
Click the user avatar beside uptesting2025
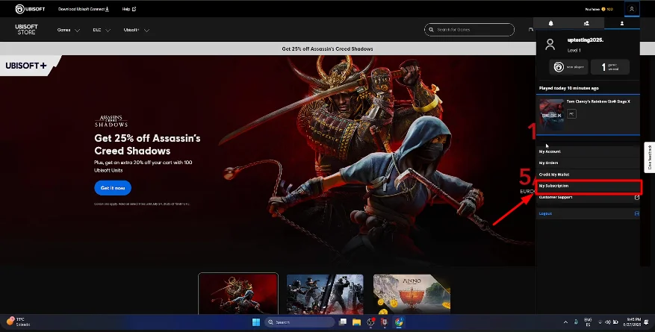click(x=550, y=44)
